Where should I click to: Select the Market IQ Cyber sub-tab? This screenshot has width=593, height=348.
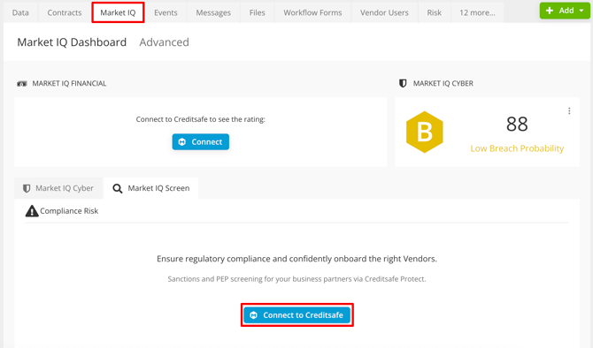pos(58,188)
